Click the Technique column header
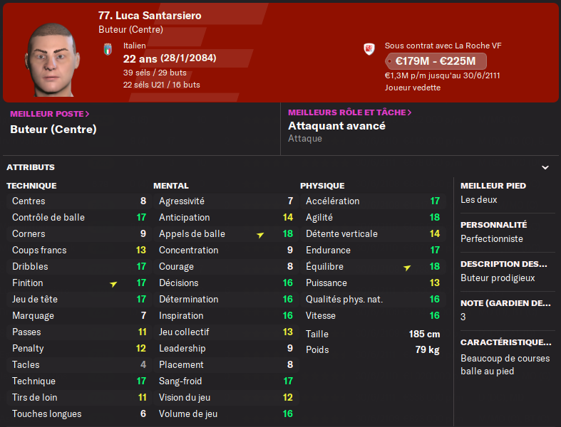Screen dimensions: 561x427 click(x=31, y=186)
